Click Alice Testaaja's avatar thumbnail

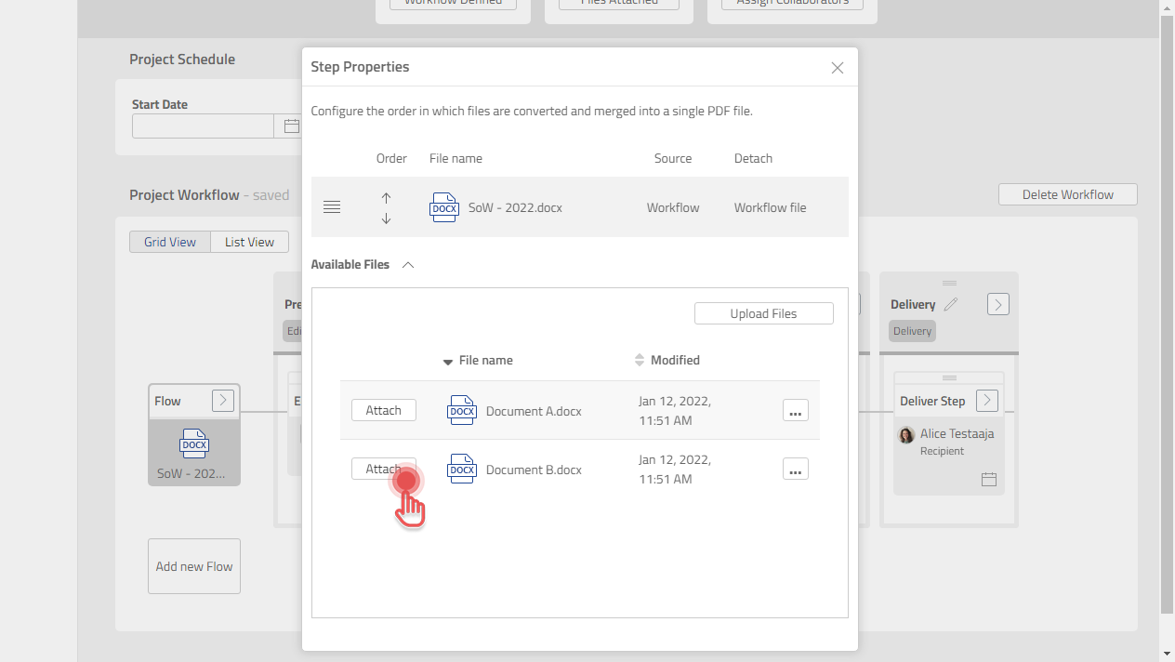click(x=906, y=433)
